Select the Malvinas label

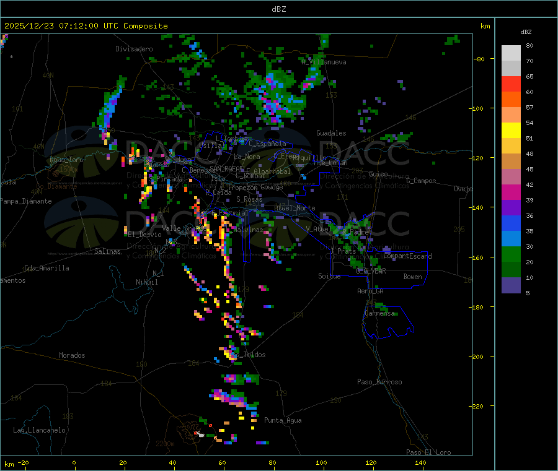coord(248,230)
